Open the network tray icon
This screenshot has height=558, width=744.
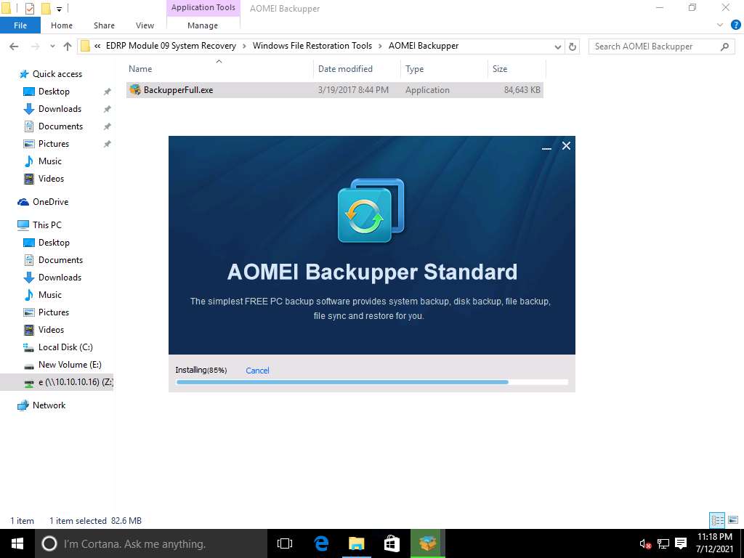coord(663,543)
